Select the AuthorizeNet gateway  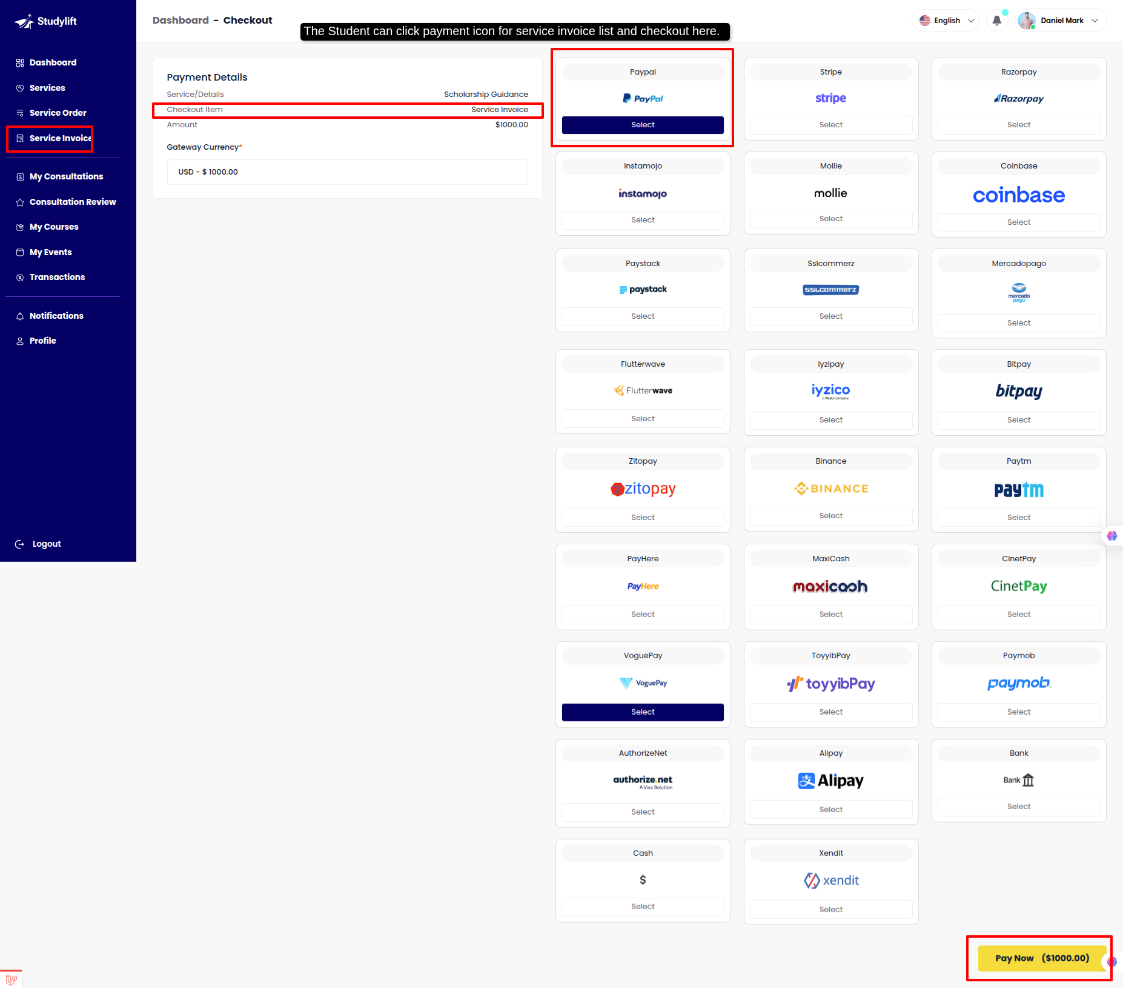[643, 812]
